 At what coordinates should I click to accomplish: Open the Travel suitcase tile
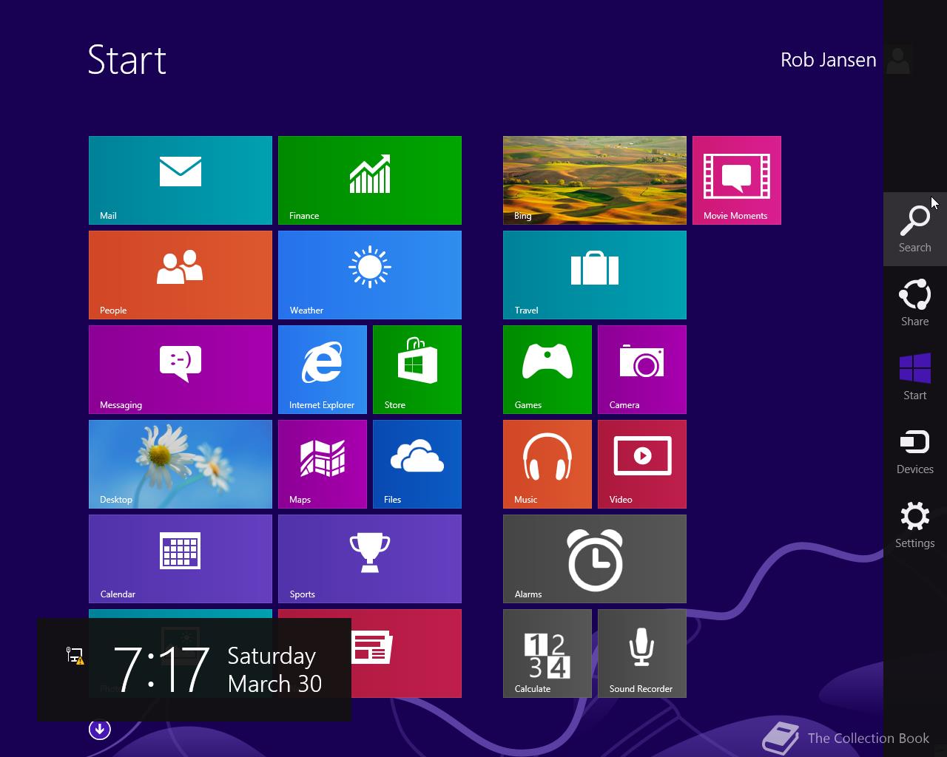coord(595,275)
